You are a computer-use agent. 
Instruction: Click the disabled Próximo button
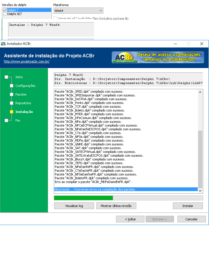point(159,219)
